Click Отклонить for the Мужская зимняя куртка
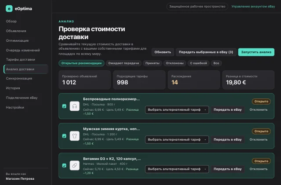 click(x=259, y=139)
